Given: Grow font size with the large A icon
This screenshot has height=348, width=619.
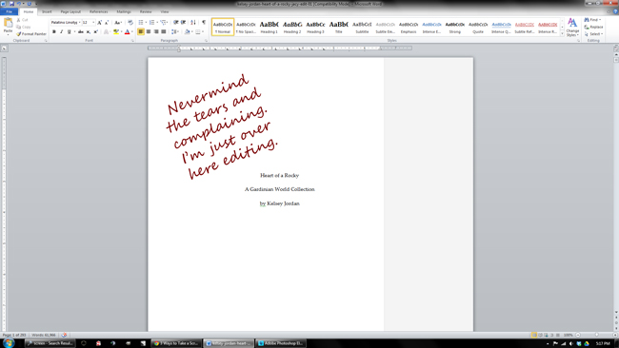Looking at the screenshot, I should coord(99,23).
